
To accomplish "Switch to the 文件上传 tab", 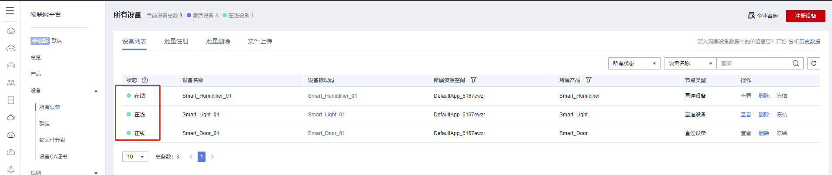I will (260, 41).
